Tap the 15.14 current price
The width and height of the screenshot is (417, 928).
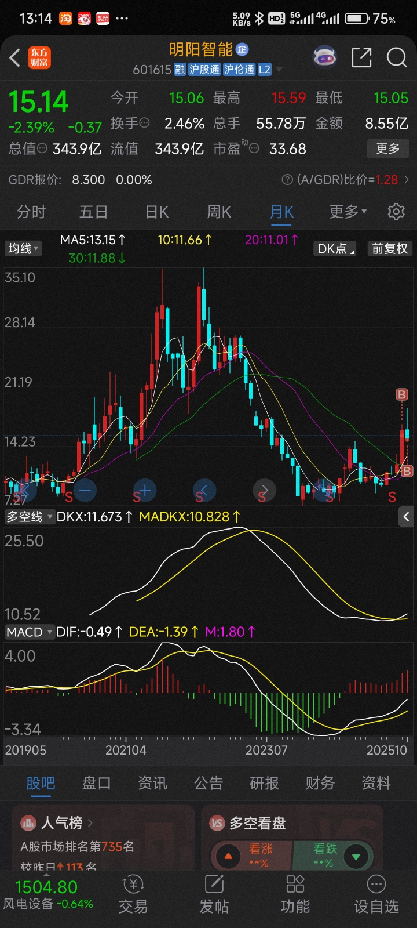click(39, 101)
